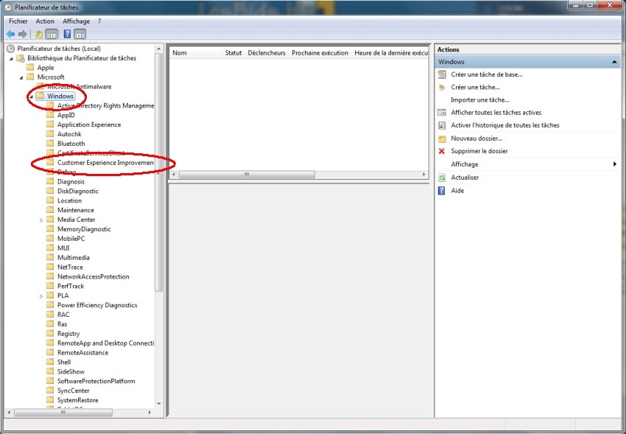This screenshot has height=434, width=626.
Task: Open the Action menu
Action: 45,21
